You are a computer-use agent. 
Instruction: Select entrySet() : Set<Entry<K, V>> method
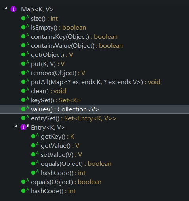[x=74, y=118]
